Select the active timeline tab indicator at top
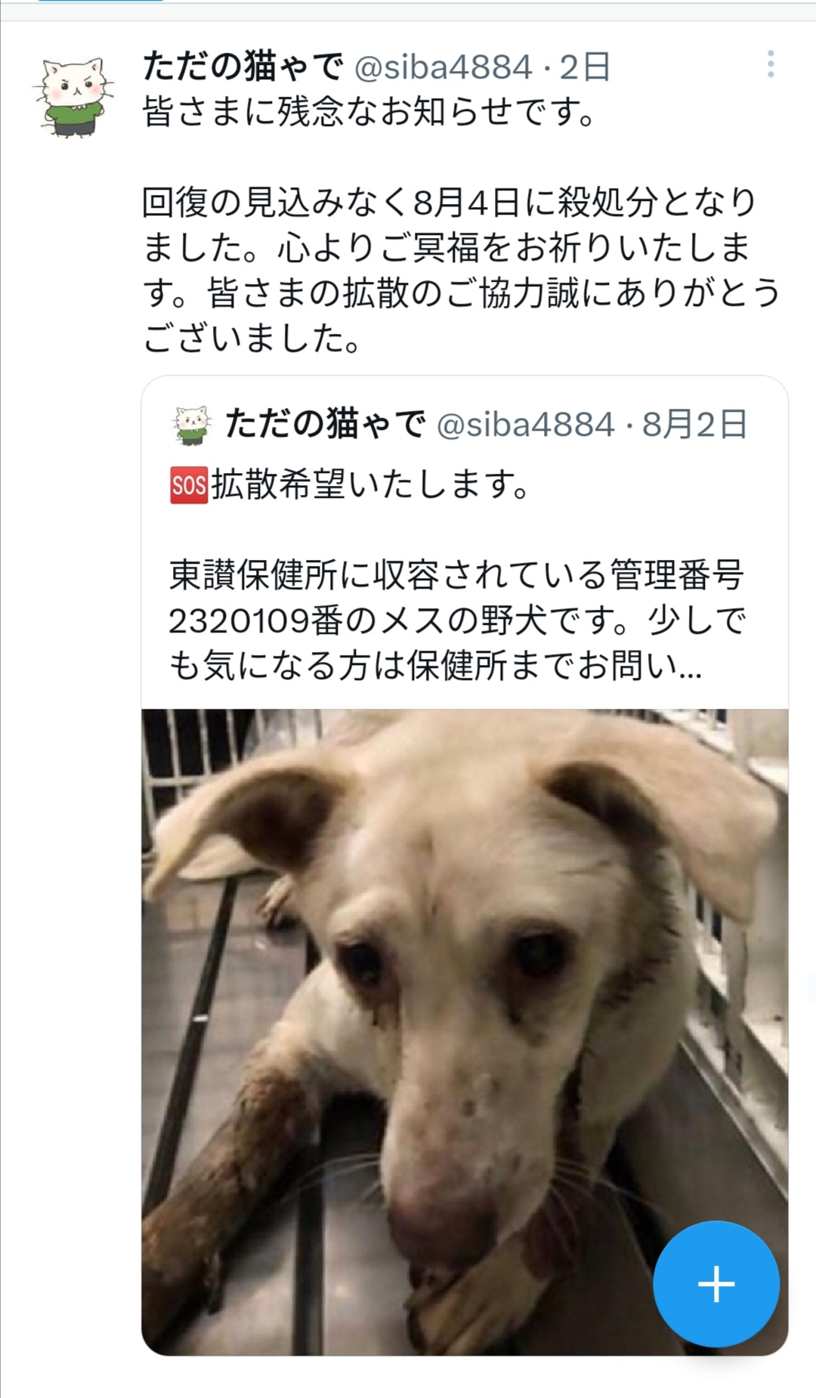This screenshot has height=1398, width=816. (100, 1)
